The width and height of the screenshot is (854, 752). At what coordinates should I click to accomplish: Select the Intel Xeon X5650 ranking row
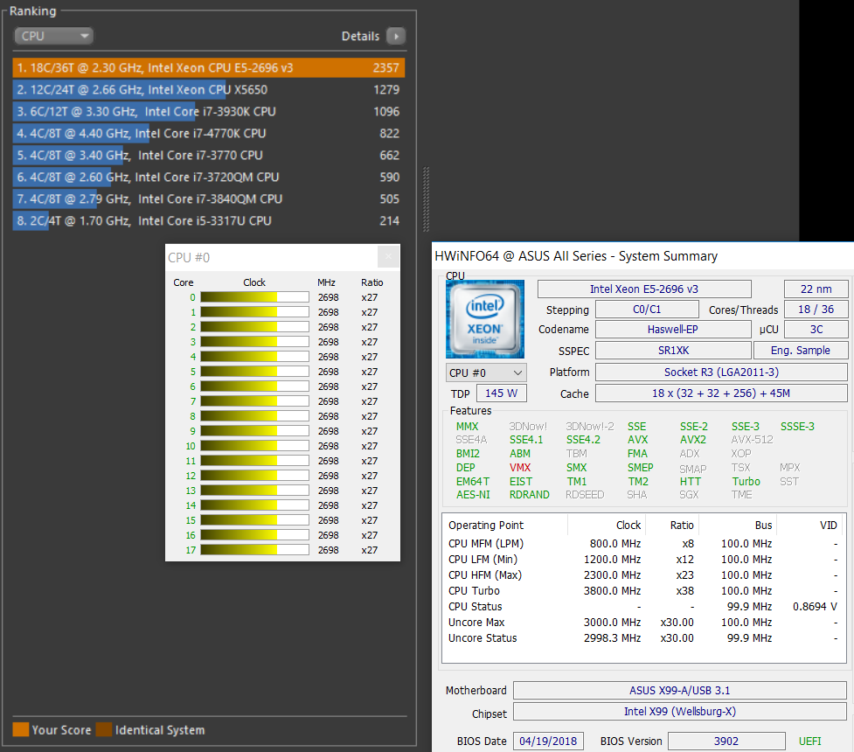(209, 89)
